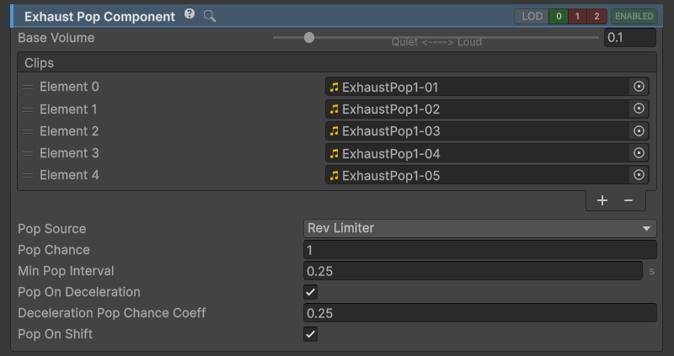674x356 pixels.
Task: Click the audio note icon of ExhaustPop1-01
Action: click(x=334, y=88)
